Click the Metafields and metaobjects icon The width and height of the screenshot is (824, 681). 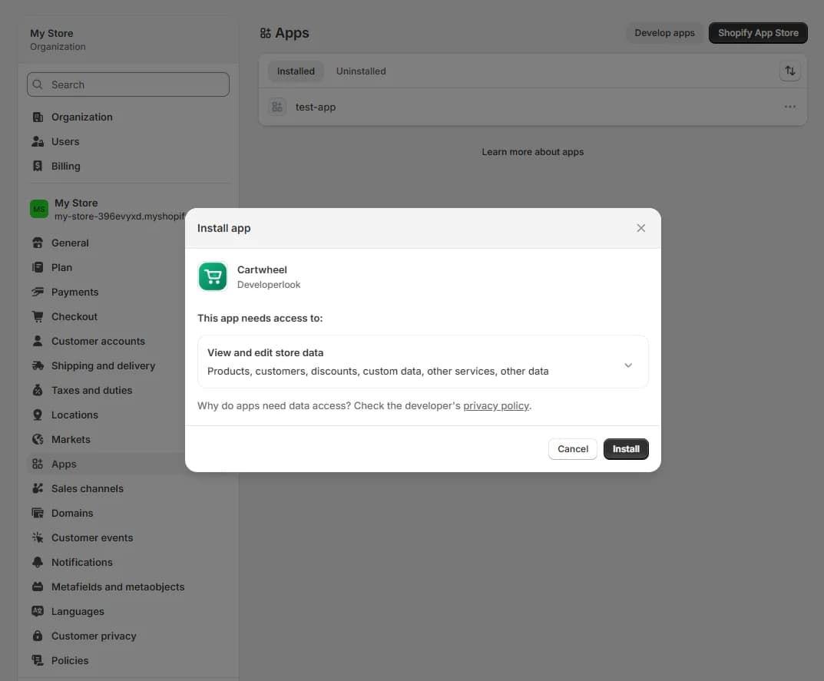tap(38, 587)
